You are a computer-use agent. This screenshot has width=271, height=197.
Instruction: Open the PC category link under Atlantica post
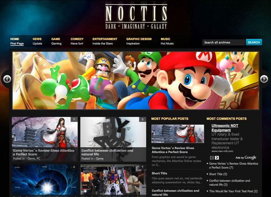(38, 159)
